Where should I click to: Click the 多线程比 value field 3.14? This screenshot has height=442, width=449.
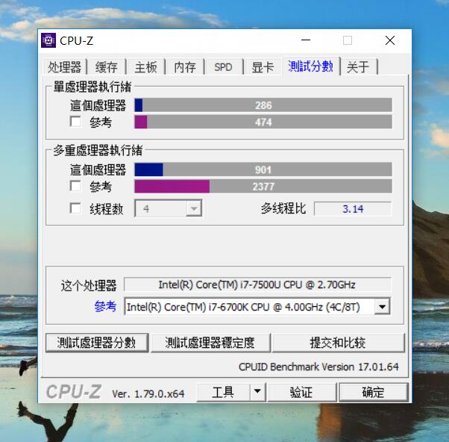[x=353, y=208]
